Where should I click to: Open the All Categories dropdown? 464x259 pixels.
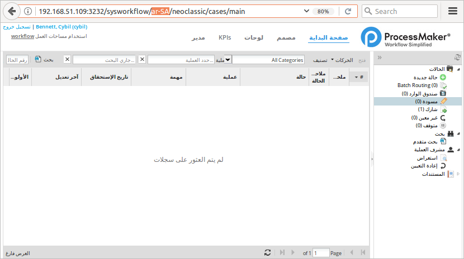click(x=268, y=60)
